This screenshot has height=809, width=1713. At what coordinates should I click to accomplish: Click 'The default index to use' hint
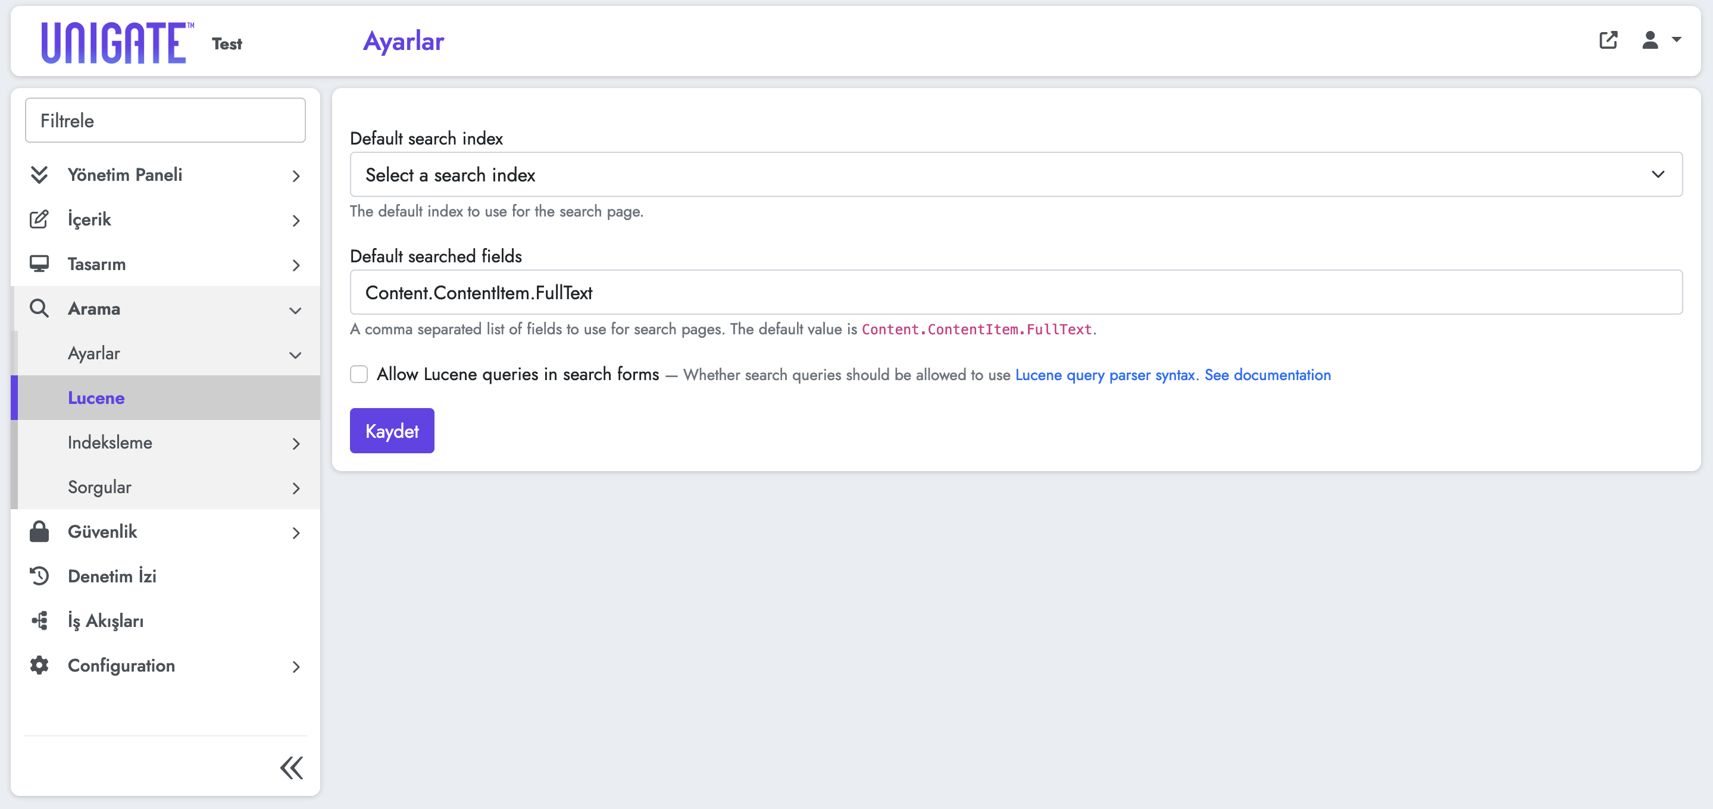pyautogui.click(x=496, y=211)
